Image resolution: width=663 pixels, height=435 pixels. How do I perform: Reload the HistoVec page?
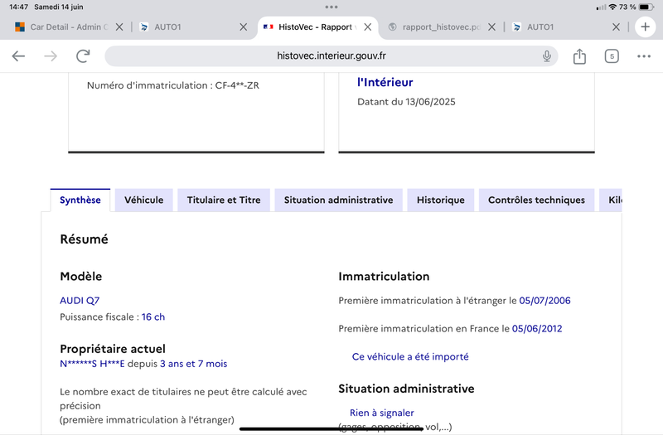tap(83, 56)
